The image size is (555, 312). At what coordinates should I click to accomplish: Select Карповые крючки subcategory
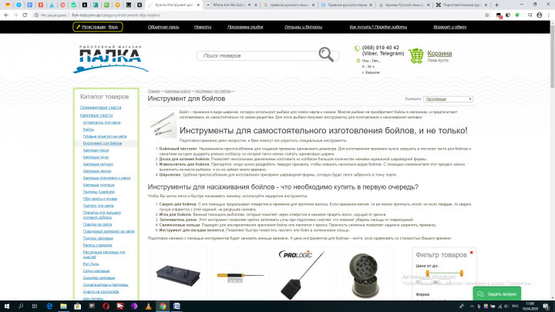click(x=97, y=171)
